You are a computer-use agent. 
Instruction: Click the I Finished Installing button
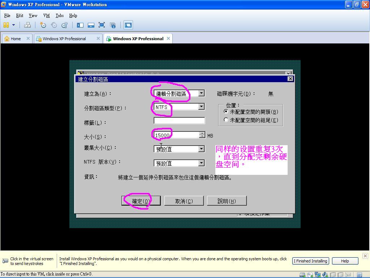(x=310, y=261)
